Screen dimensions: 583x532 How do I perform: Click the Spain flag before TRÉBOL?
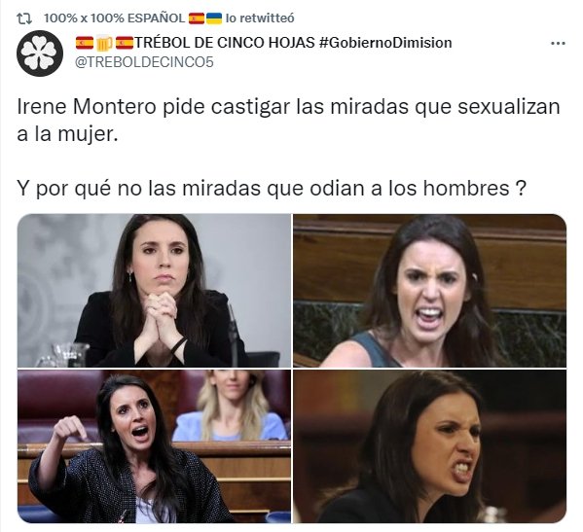coord(125,43)
